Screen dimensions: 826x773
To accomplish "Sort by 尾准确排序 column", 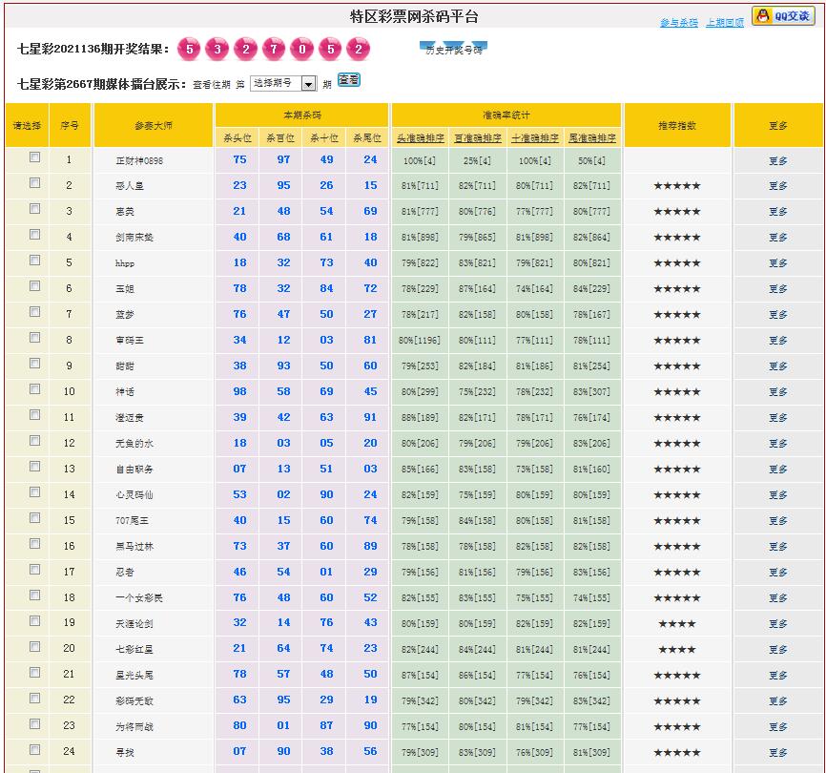I will [592, 138].
